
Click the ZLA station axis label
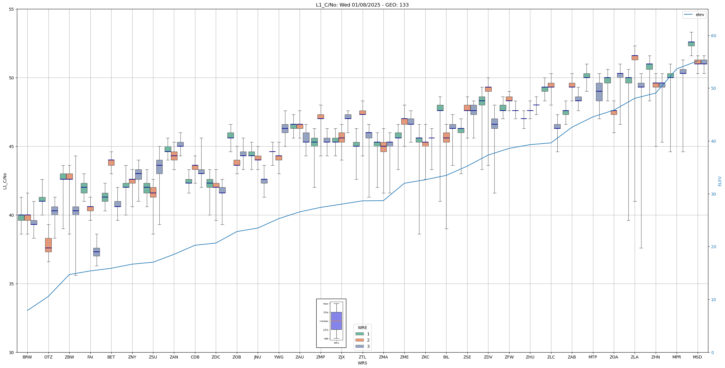pos(635,357)
